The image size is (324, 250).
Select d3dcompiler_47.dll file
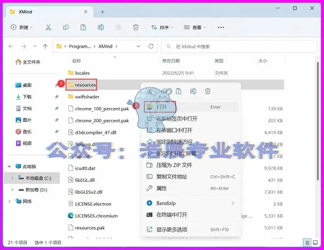click(x=92, y=132)
